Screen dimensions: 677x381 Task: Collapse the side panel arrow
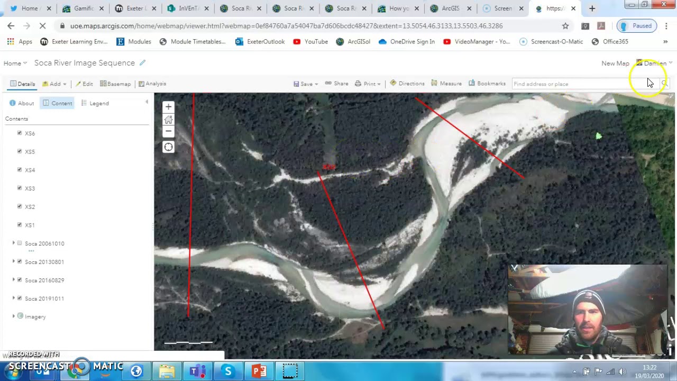pyautogui.click(x=147, y=102)
